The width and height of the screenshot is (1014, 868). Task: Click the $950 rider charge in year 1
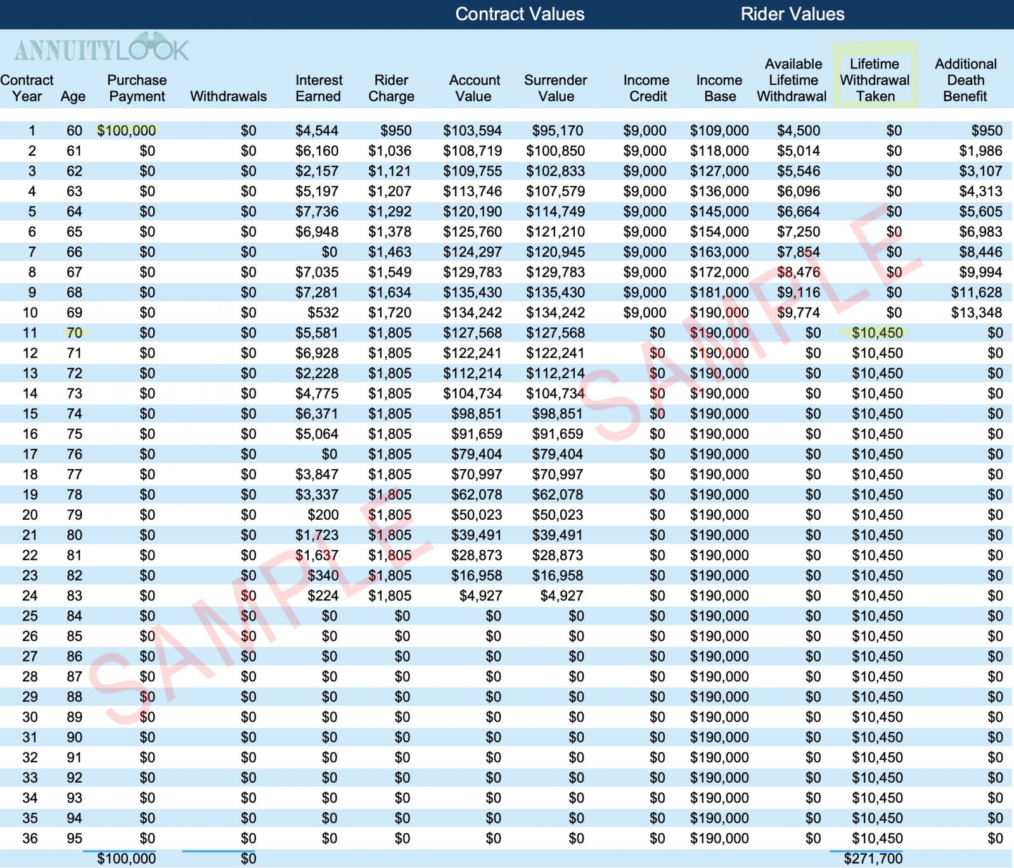tap(396, 130)
